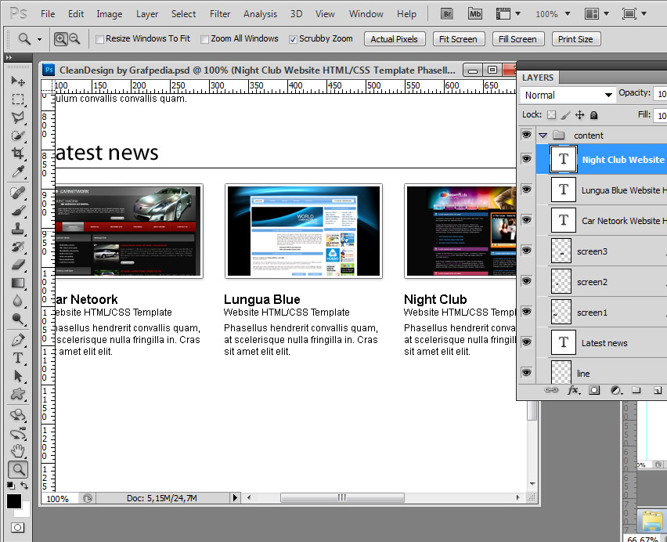Select the Horizontal Type tool

[18, 358]
